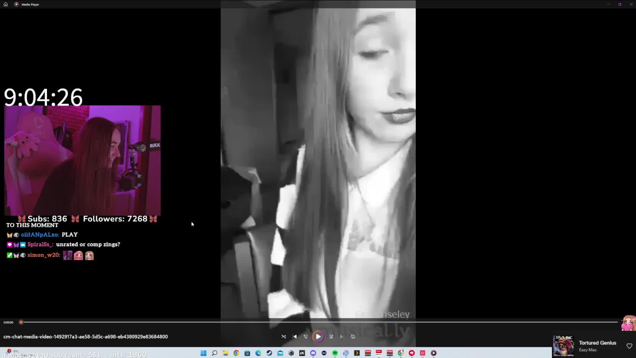
Task: Open Windows Start menu
Action: [204, 353]
